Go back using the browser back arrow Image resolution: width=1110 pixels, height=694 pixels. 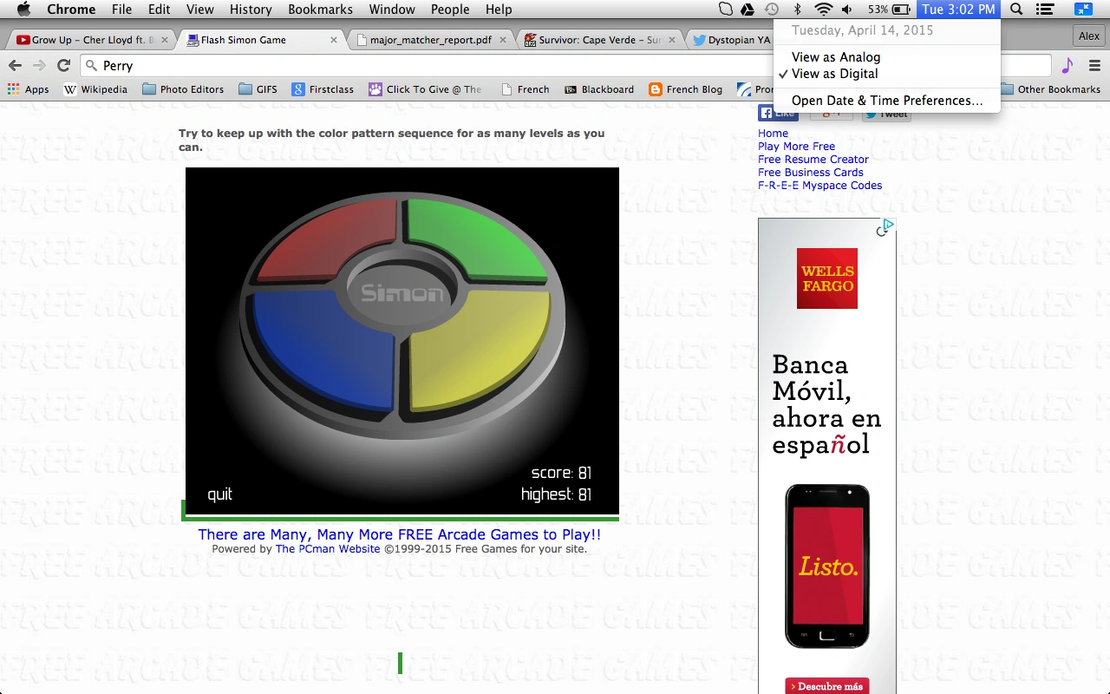point(15,66)
